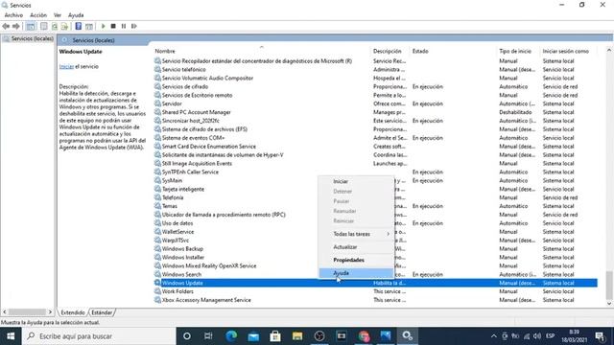Choose Actualizar in the context menu
This screenshot has width=614, height=345.
356,247
